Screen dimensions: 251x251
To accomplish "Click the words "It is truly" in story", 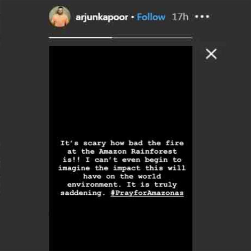I will [152, 185].
